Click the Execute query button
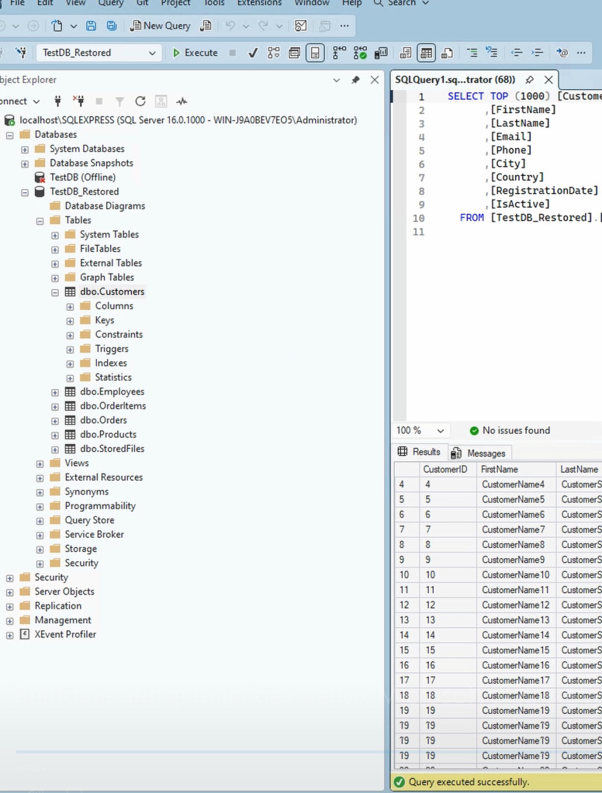Image resolution: width=602 pixels, height=793 pixels. coord(195,53)
